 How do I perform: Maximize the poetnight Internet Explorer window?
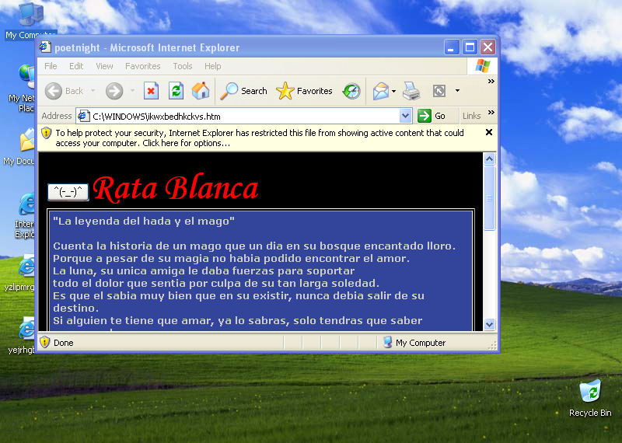coord(470,47)
